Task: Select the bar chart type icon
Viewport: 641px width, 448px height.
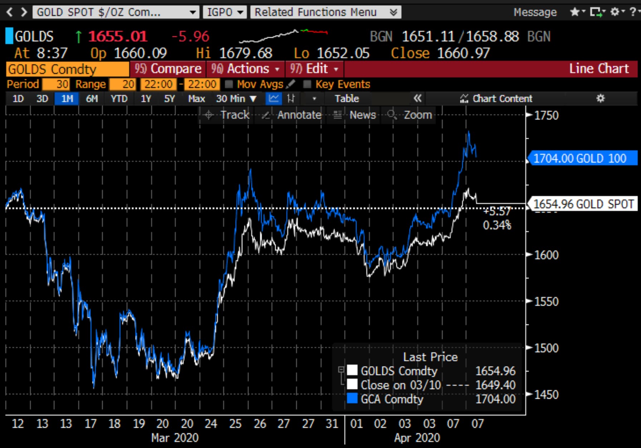Action: click(291, 98)
